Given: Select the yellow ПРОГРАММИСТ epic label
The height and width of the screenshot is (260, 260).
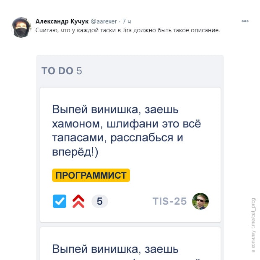Looking at the screenshot, I should click(x=91, y=175).
